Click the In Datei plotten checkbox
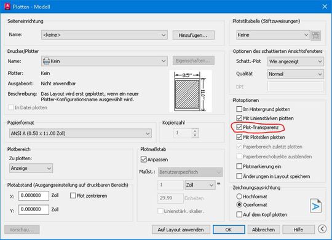This screenshot has width=332, height=240. [10, 107]
